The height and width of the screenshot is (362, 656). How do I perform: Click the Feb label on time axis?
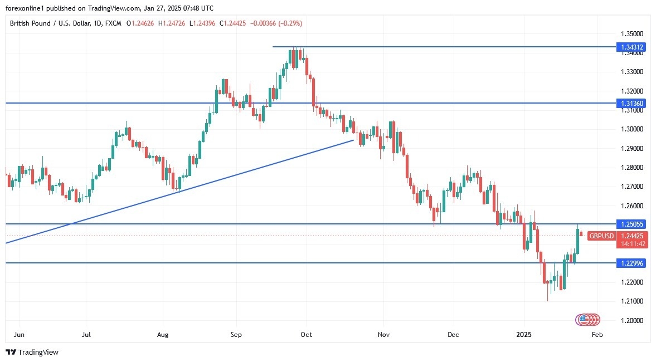point(597,335)
